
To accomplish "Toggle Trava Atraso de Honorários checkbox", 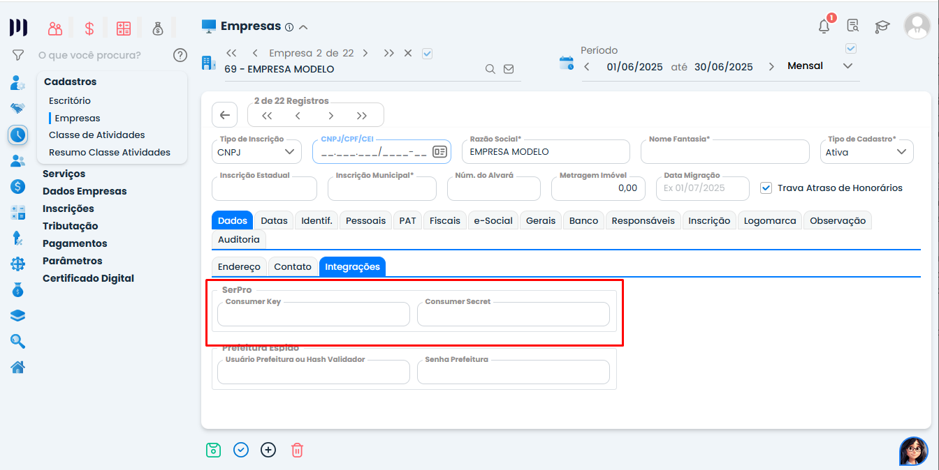I will [x=766, y=188].
